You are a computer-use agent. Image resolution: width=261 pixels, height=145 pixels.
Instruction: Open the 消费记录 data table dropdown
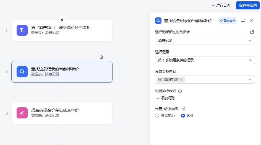[205, 41]
